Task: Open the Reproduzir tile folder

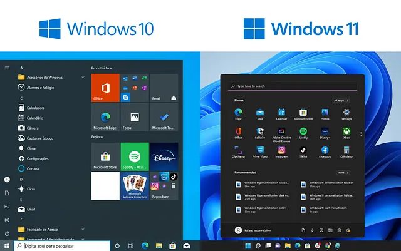Action: (164, 186)
